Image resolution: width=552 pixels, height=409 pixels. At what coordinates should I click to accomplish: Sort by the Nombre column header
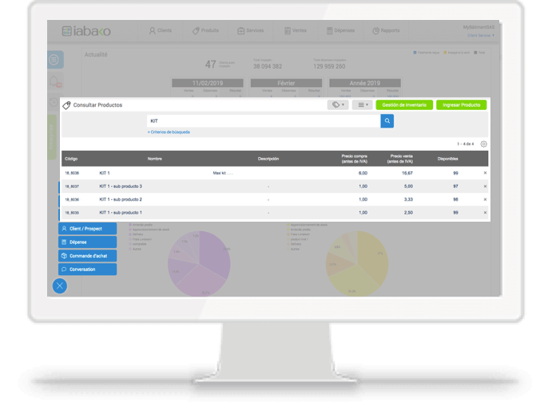(x=154, y=159)
